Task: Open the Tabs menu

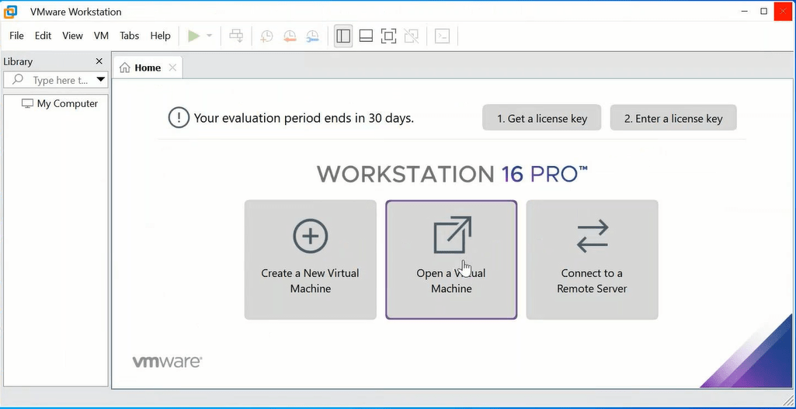Action: click(x=130, y=36)
